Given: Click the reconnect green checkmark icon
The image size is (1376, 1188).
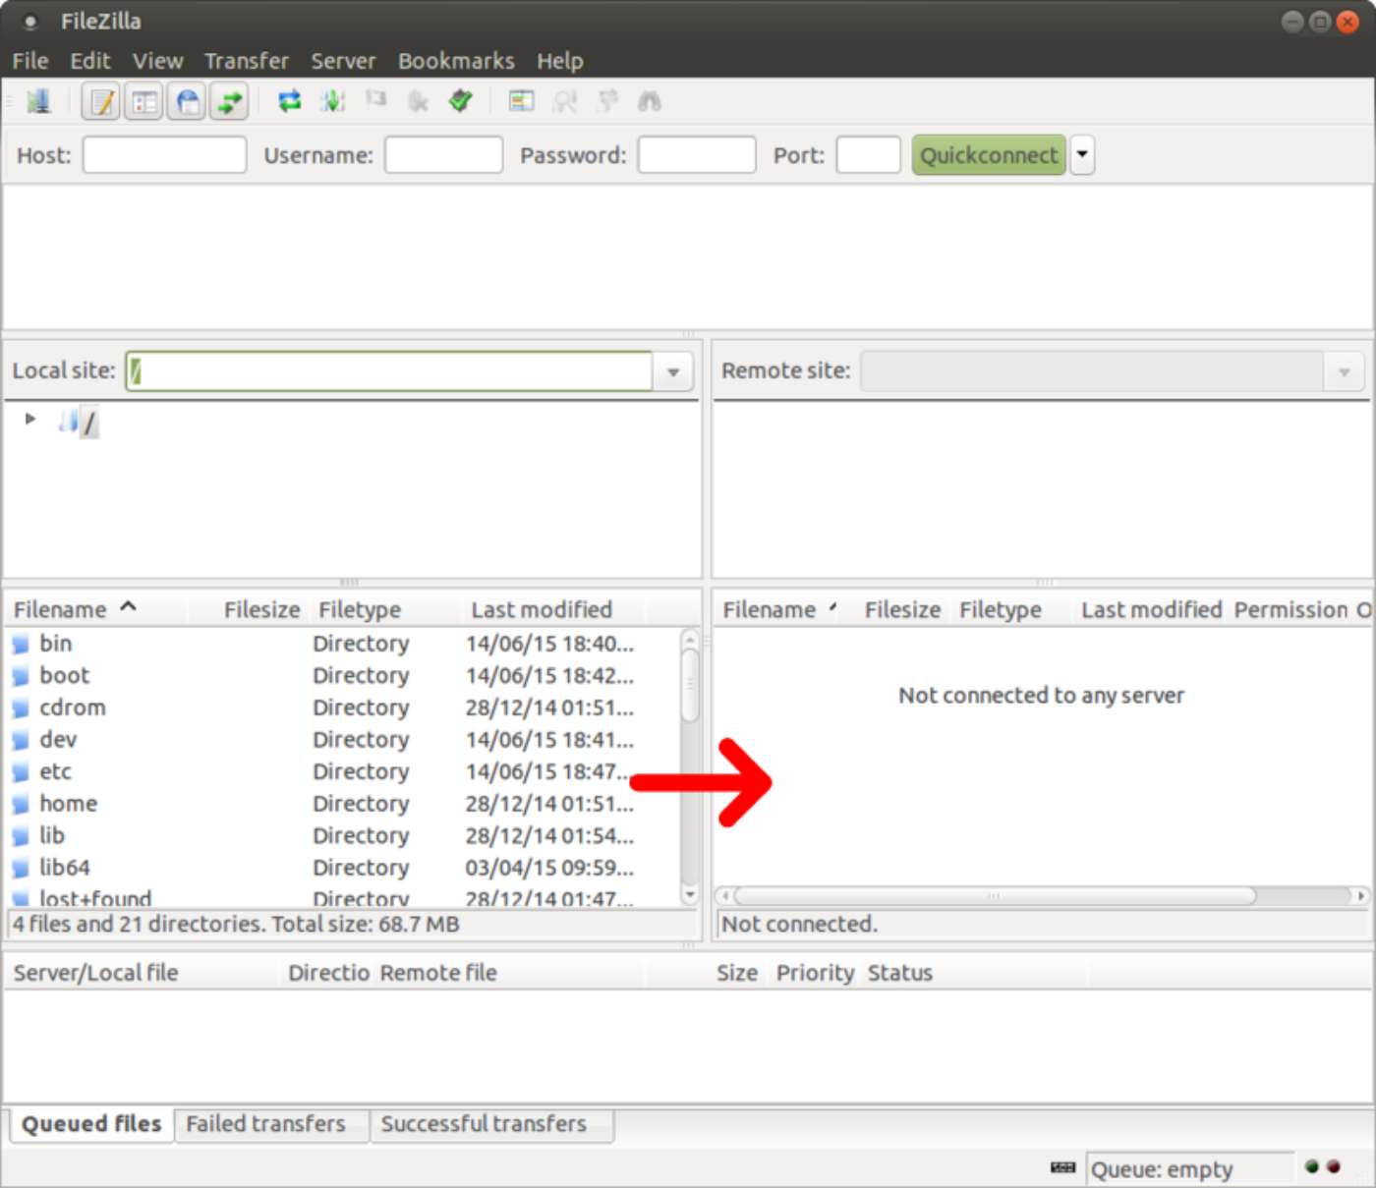Looking at the screenshot, I should pyautogui.click(x=461, y=101).
